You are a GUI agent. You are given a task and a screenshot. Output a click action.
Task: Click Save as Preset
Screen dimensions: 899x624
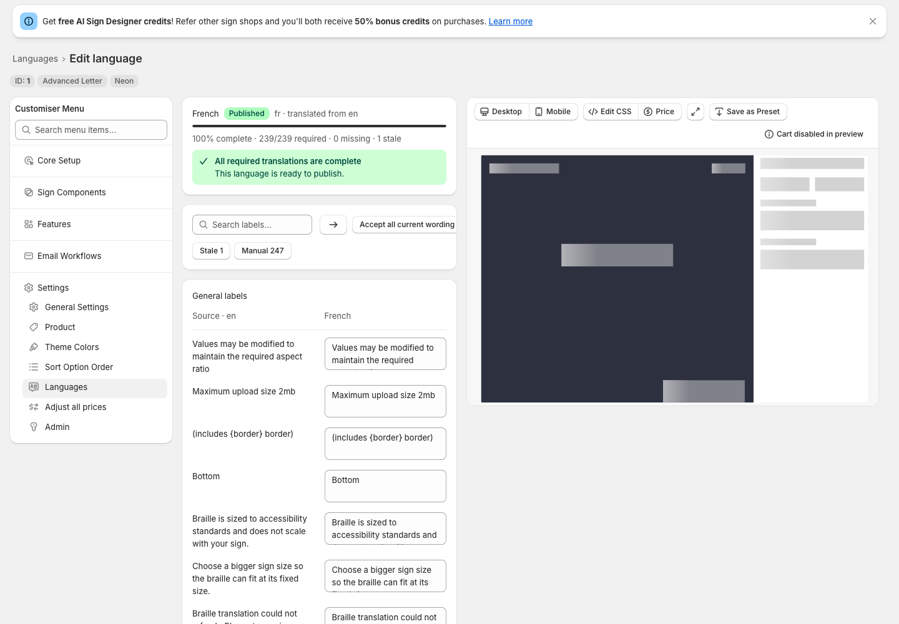pos(748,112)
